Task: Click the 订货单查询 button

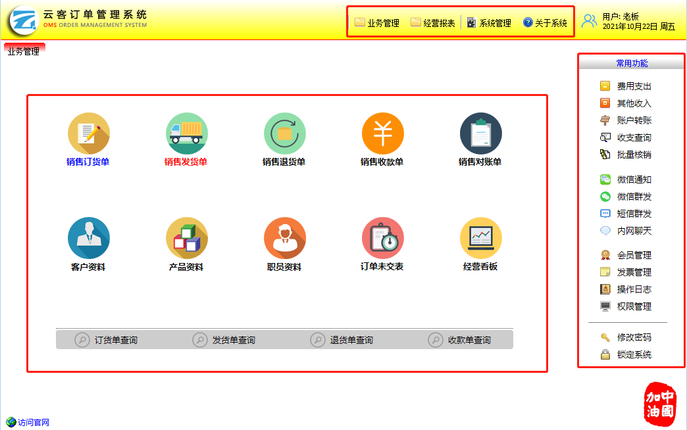Action: pos(106,340)
